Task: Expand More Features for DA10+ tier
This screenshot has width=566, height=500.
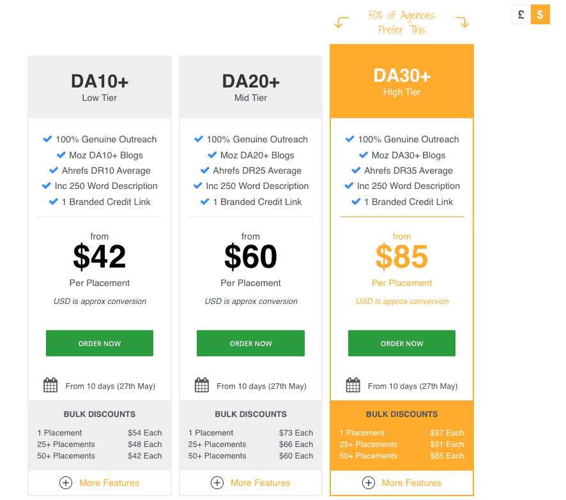Action: (109, 483)
